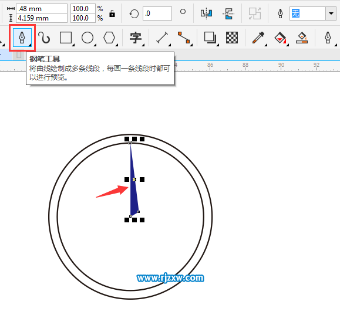Open the Drop Shadow tool flyout triangle
Screen dimensions: 340x325
click(x=218, y=45)
